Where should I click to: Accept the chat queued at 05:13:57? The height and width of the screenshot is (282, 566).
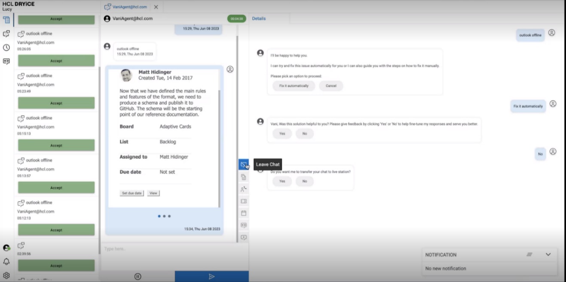56,188
